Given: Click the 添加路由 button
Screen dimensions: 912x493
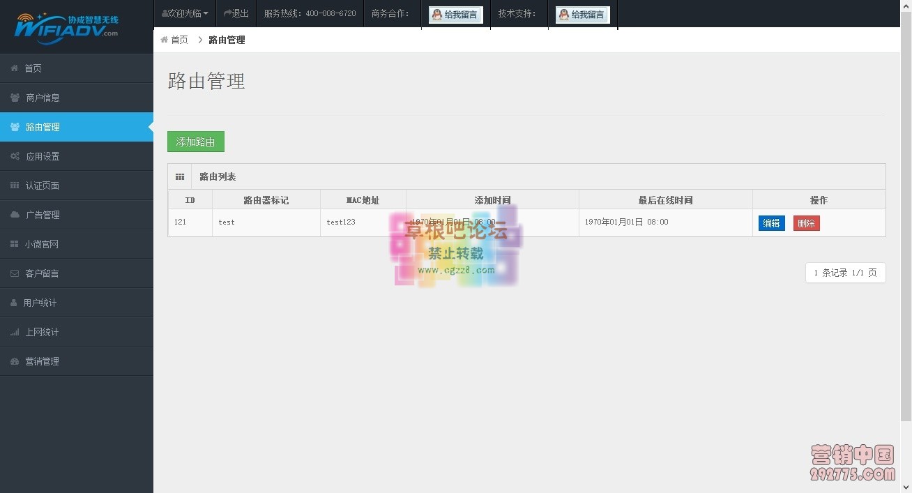Looking at the screenshot, I should click(x=195, y=142).
